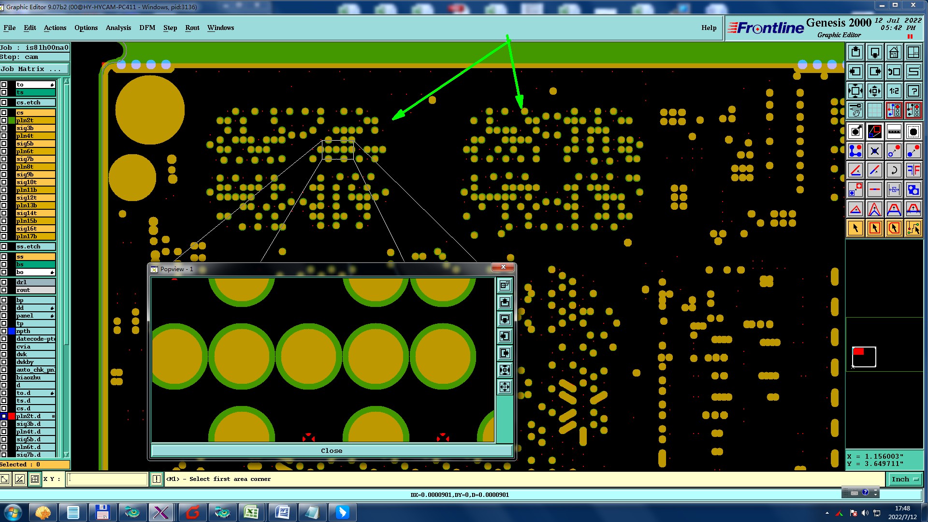Select the measurement ruler tool

894,131
